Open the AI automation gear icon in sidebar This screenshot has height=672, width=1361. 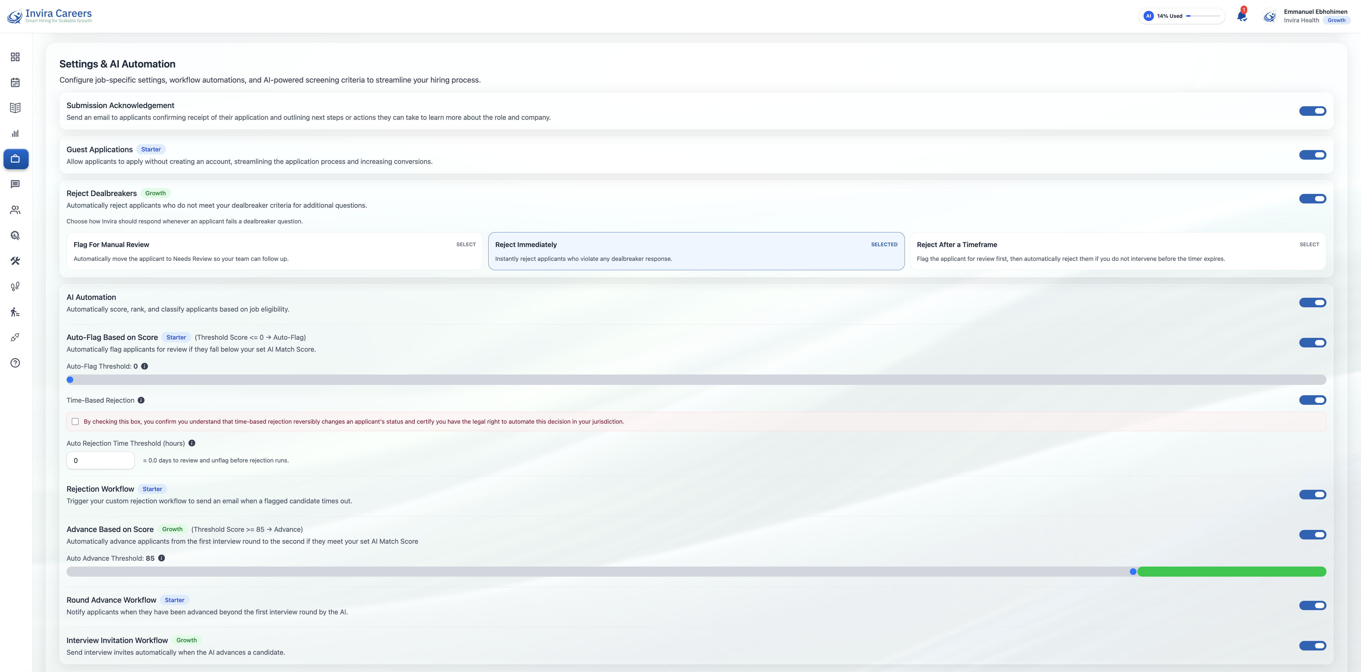coord(15,235)
